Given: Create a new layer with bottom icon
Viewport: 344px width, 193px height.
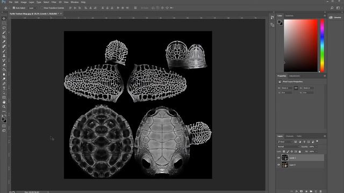Looking at the screenshot, I should [x=316, y=191].
